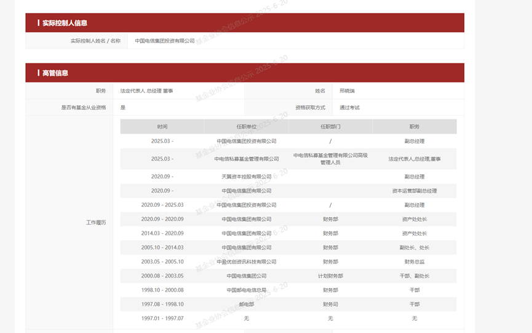Click 干部 in the 1998.10 - 2000.08 row
The width and height of the screenshot is (532, 333).
(x=415, y=291)
